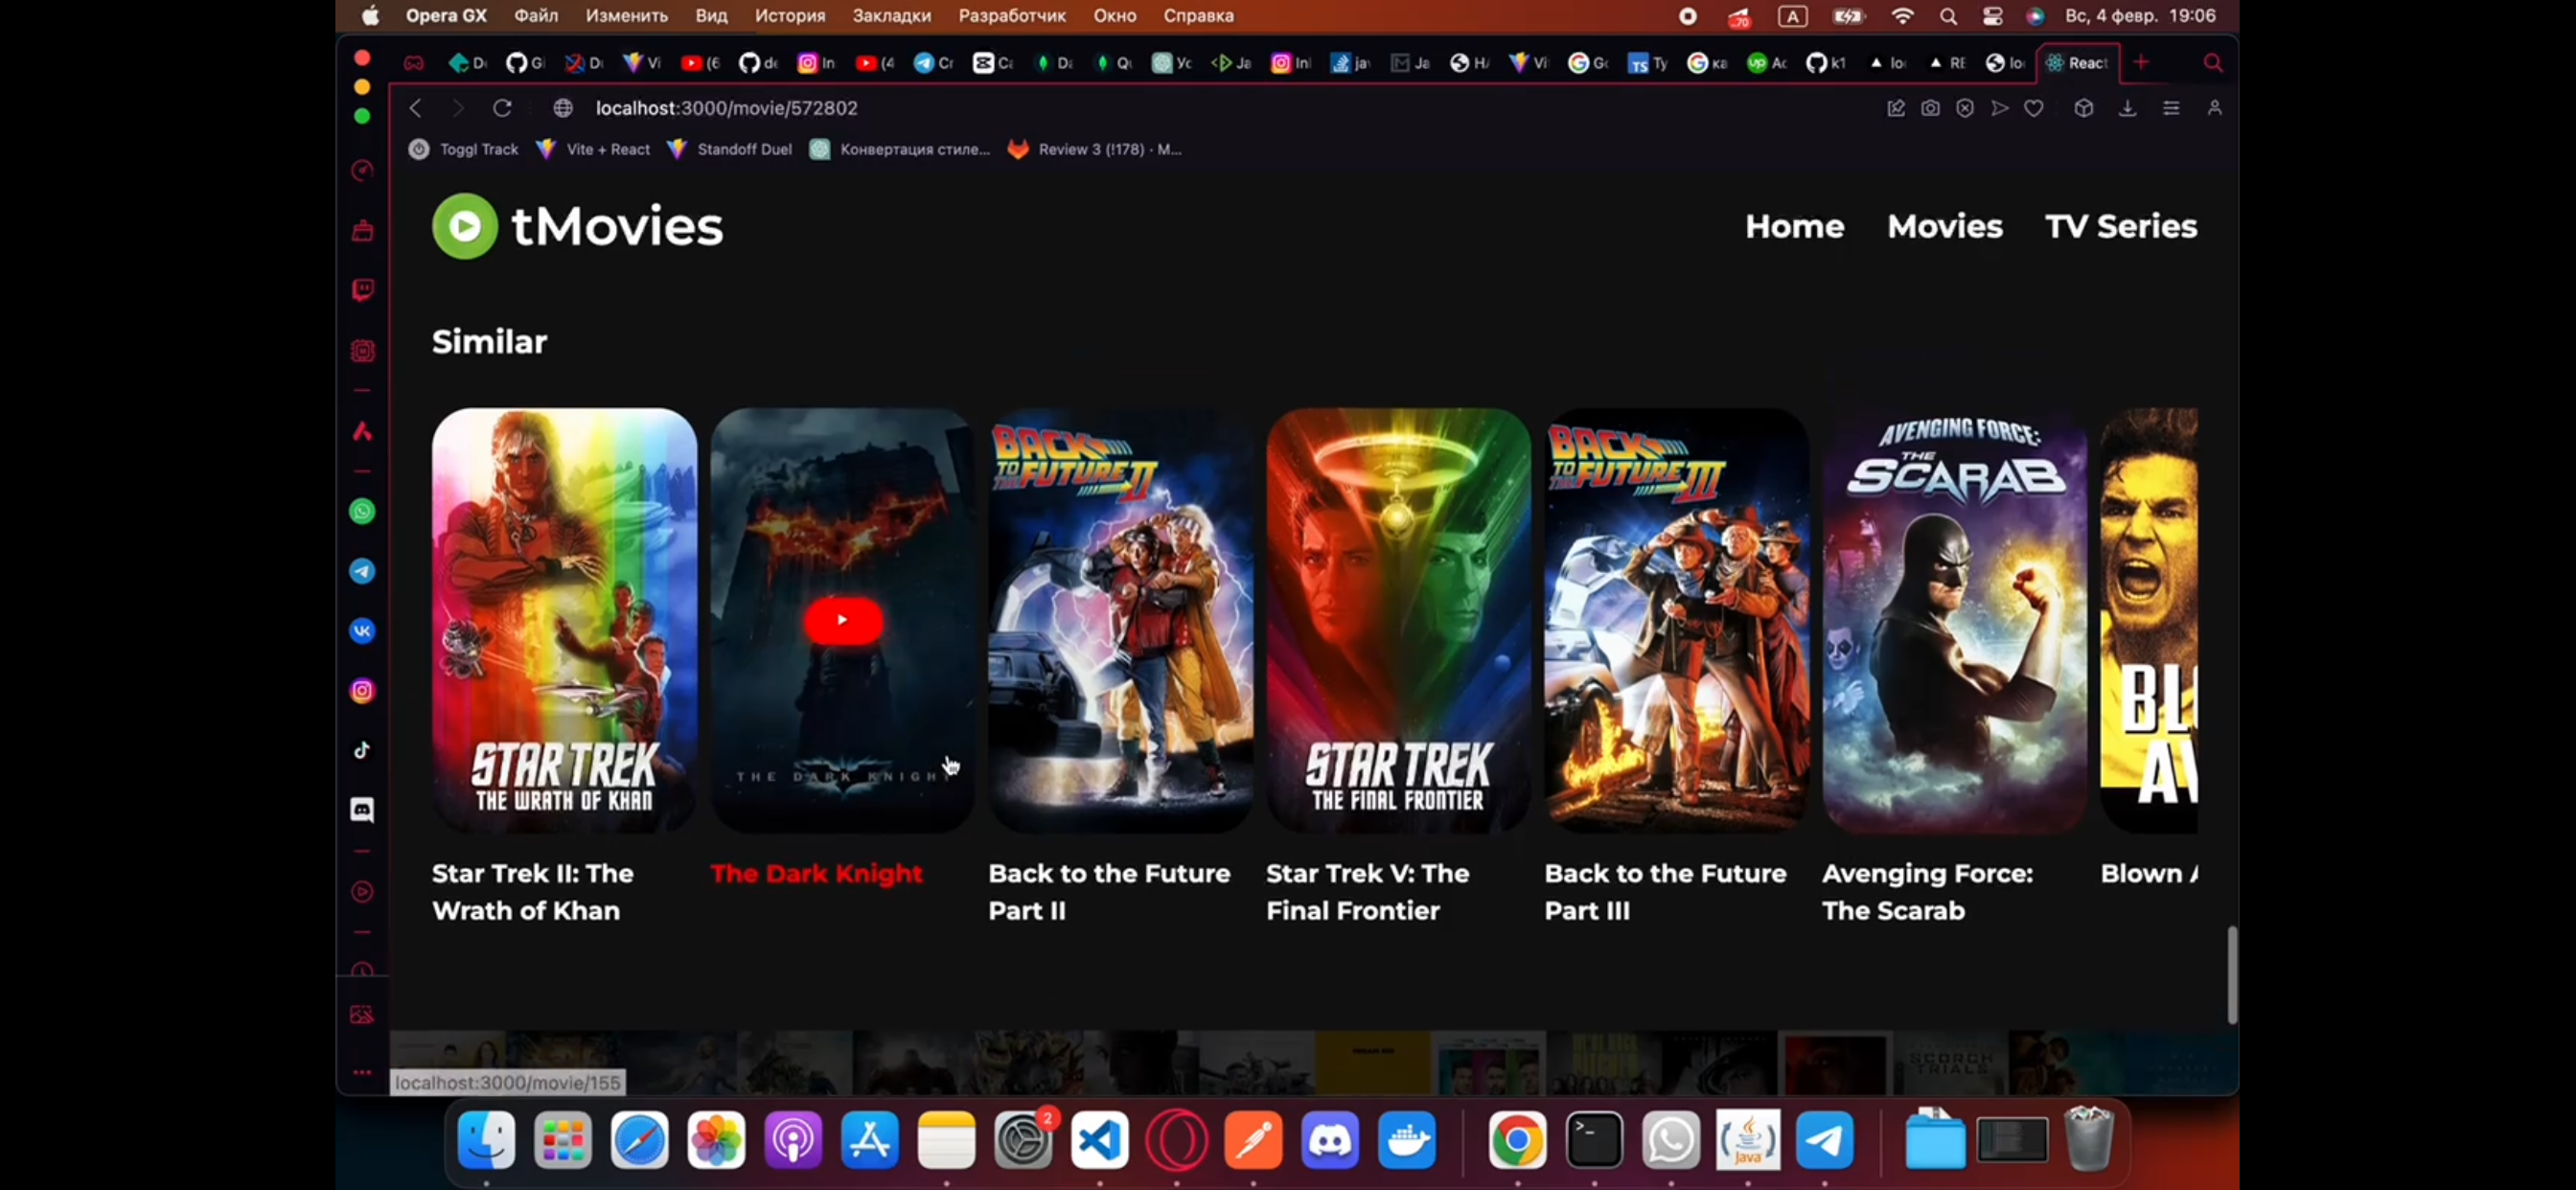Open Avenging Force The Scarab poster

[1954, 620]
